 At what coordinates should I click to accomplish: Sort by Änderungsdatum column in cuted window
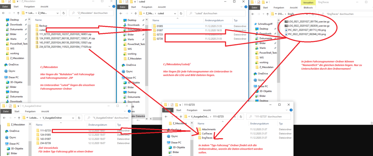click(x=204, y=20)
